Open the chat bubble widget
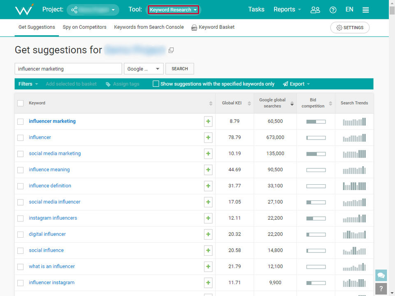395x296 pixels. pos(381,275)
